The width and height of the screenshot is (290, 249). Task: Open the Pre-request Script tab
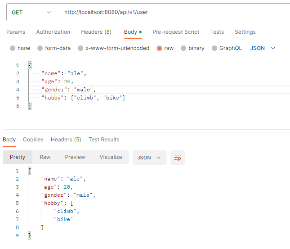click(x=176, y=32)
